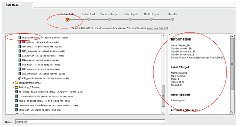Click the repository tree scrollbar thumb
The width and height of the screenshot is (240, 127).
163,96
